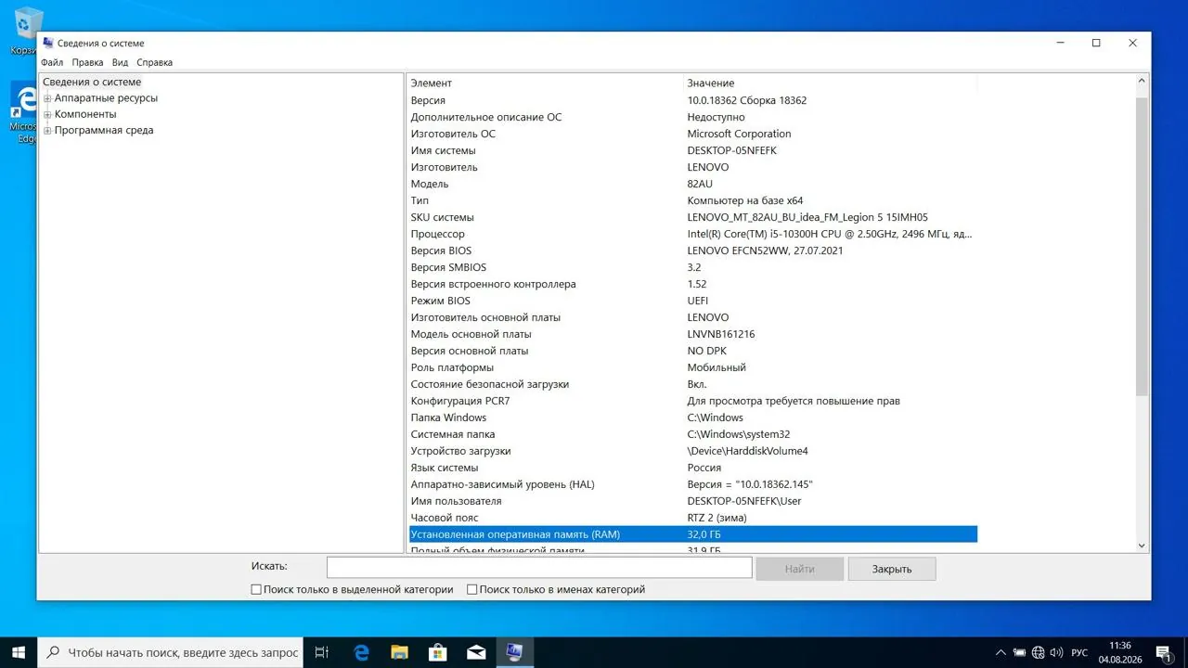This screenshot has height=668, width=1188.
Task: Open Microsoft Store from the taskbar
Action: pos(437,652)
